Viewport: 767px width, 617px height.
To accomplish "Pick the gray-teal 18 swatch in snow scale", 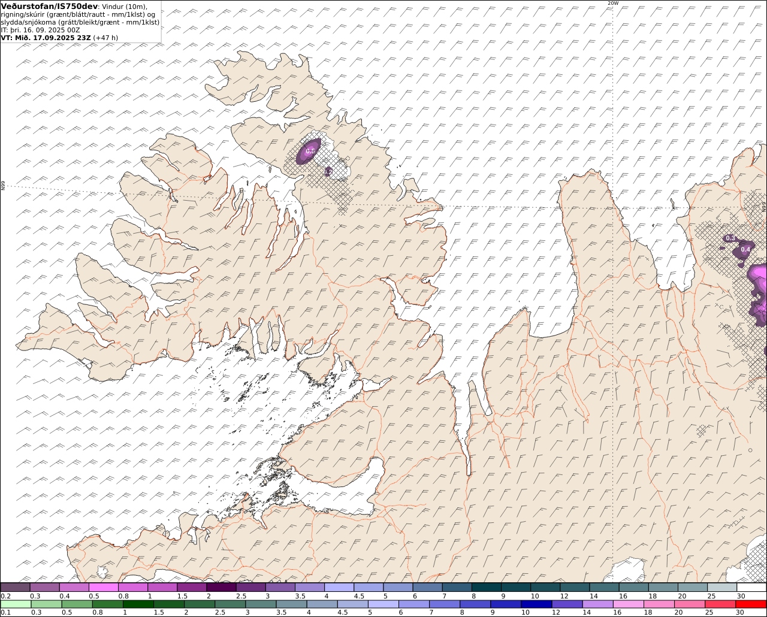I will tap(663, 587).
